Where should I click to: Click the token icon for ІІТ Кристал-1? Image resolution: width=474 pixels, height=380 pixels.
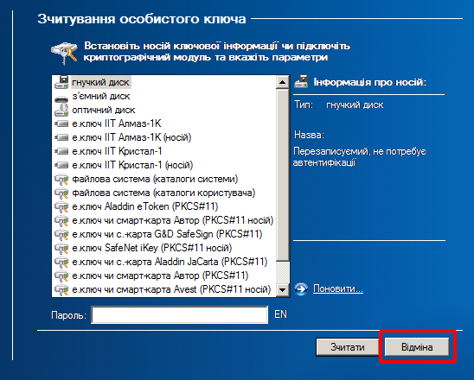pyautogui.click(x=61, y=151)
